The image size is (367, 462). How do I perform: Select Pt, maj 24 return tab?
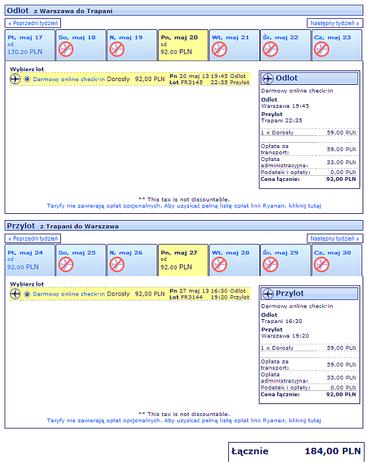[x=30, y=260]
